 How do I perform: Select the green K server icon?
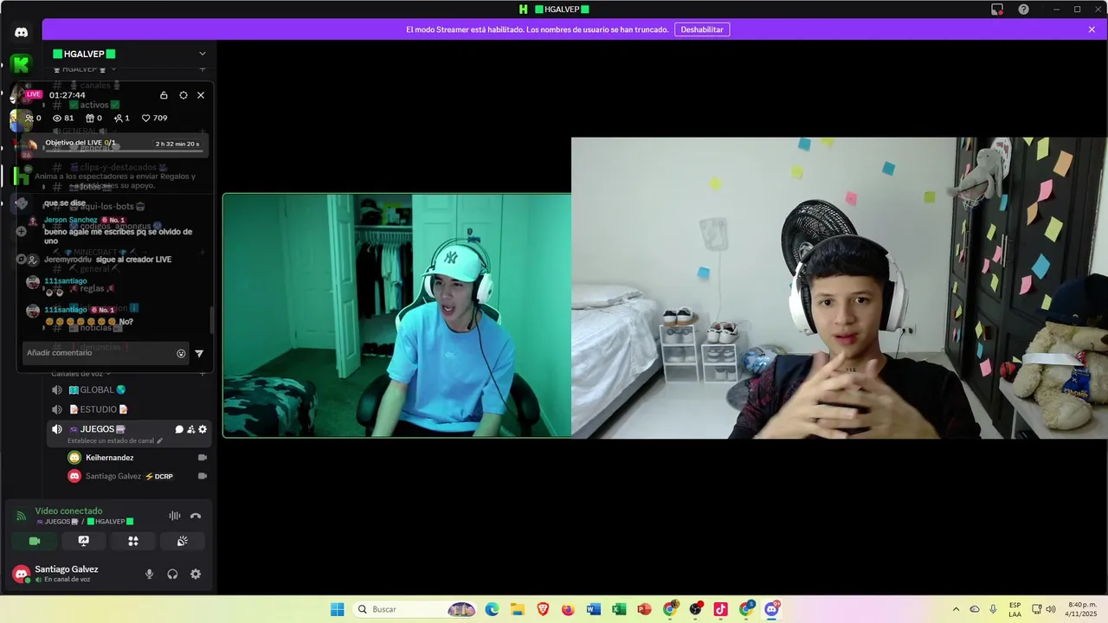click(21, 63)
